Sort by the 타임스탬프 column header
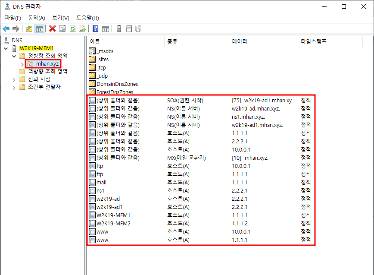This screenshot has width=374, height=275. coord(330,41)
